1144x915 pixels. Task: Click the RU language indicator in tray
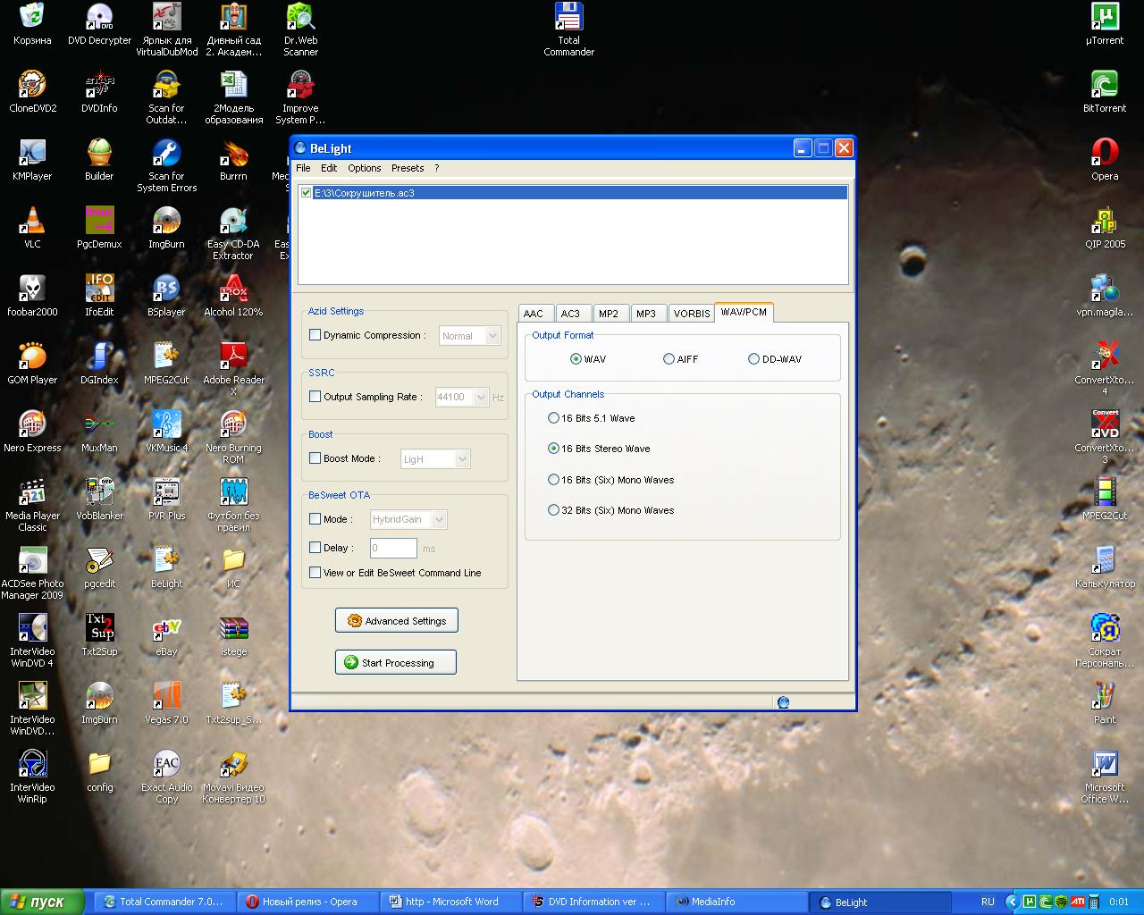tap(988, 902)
